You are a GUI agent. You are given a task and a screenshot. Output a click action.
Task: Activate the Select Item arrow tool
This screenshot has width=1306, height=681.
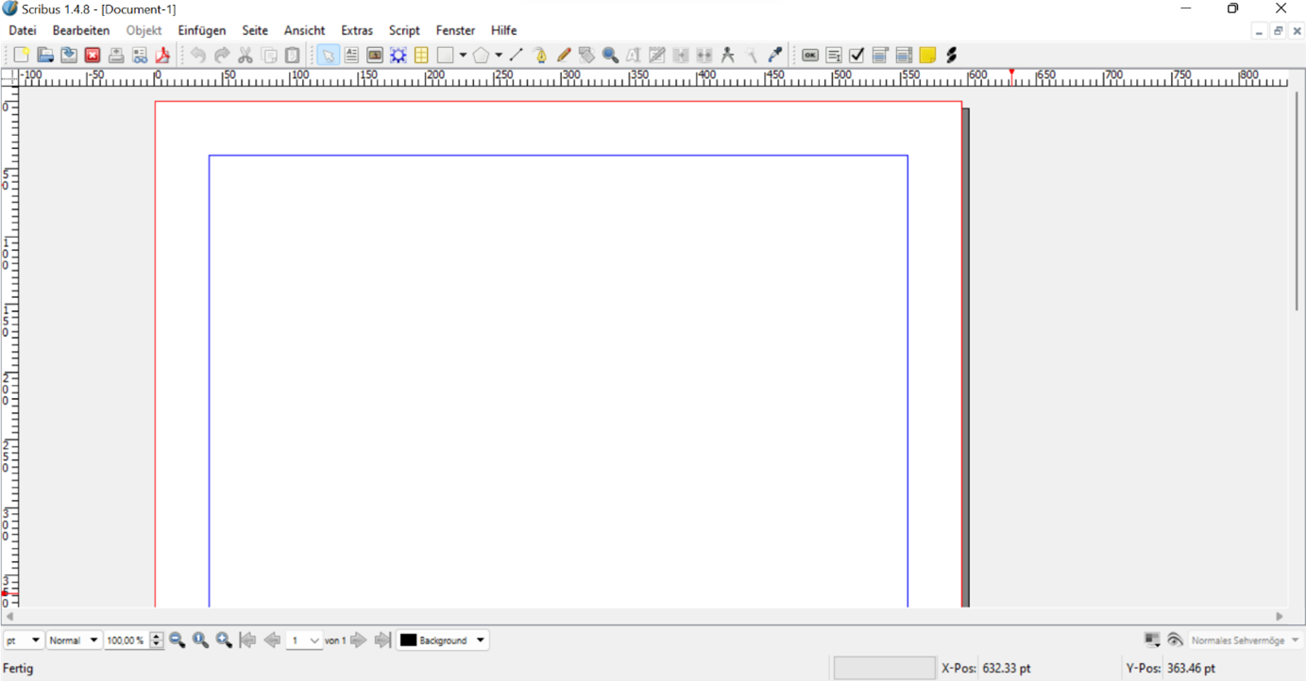click(x=328, y=56)
